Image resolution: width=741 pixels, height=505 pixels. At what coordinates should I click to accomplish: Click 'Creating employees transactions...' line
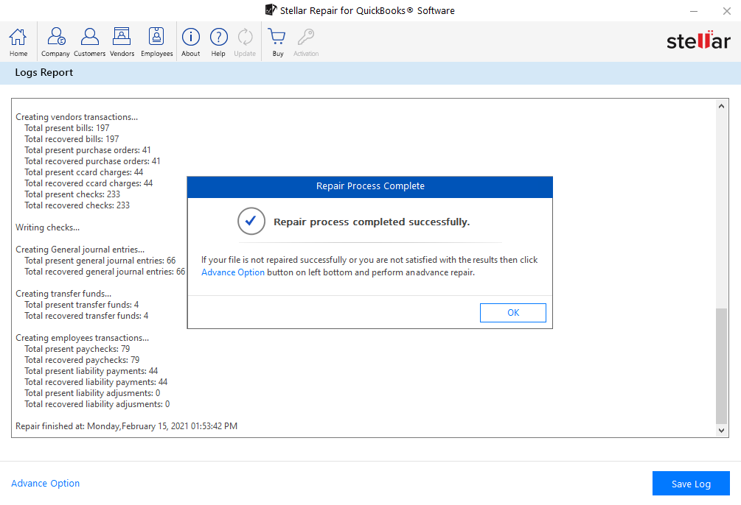[x=82, y=338]
